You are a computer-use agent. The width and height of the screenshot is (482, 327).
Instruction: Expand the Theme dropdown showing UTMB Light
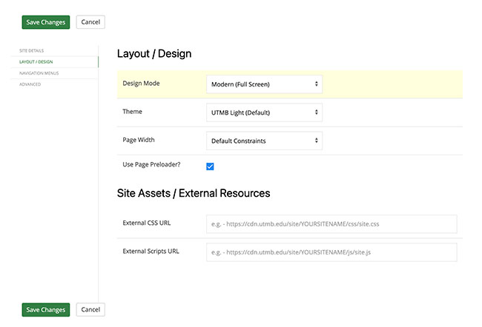coord(263,112)
